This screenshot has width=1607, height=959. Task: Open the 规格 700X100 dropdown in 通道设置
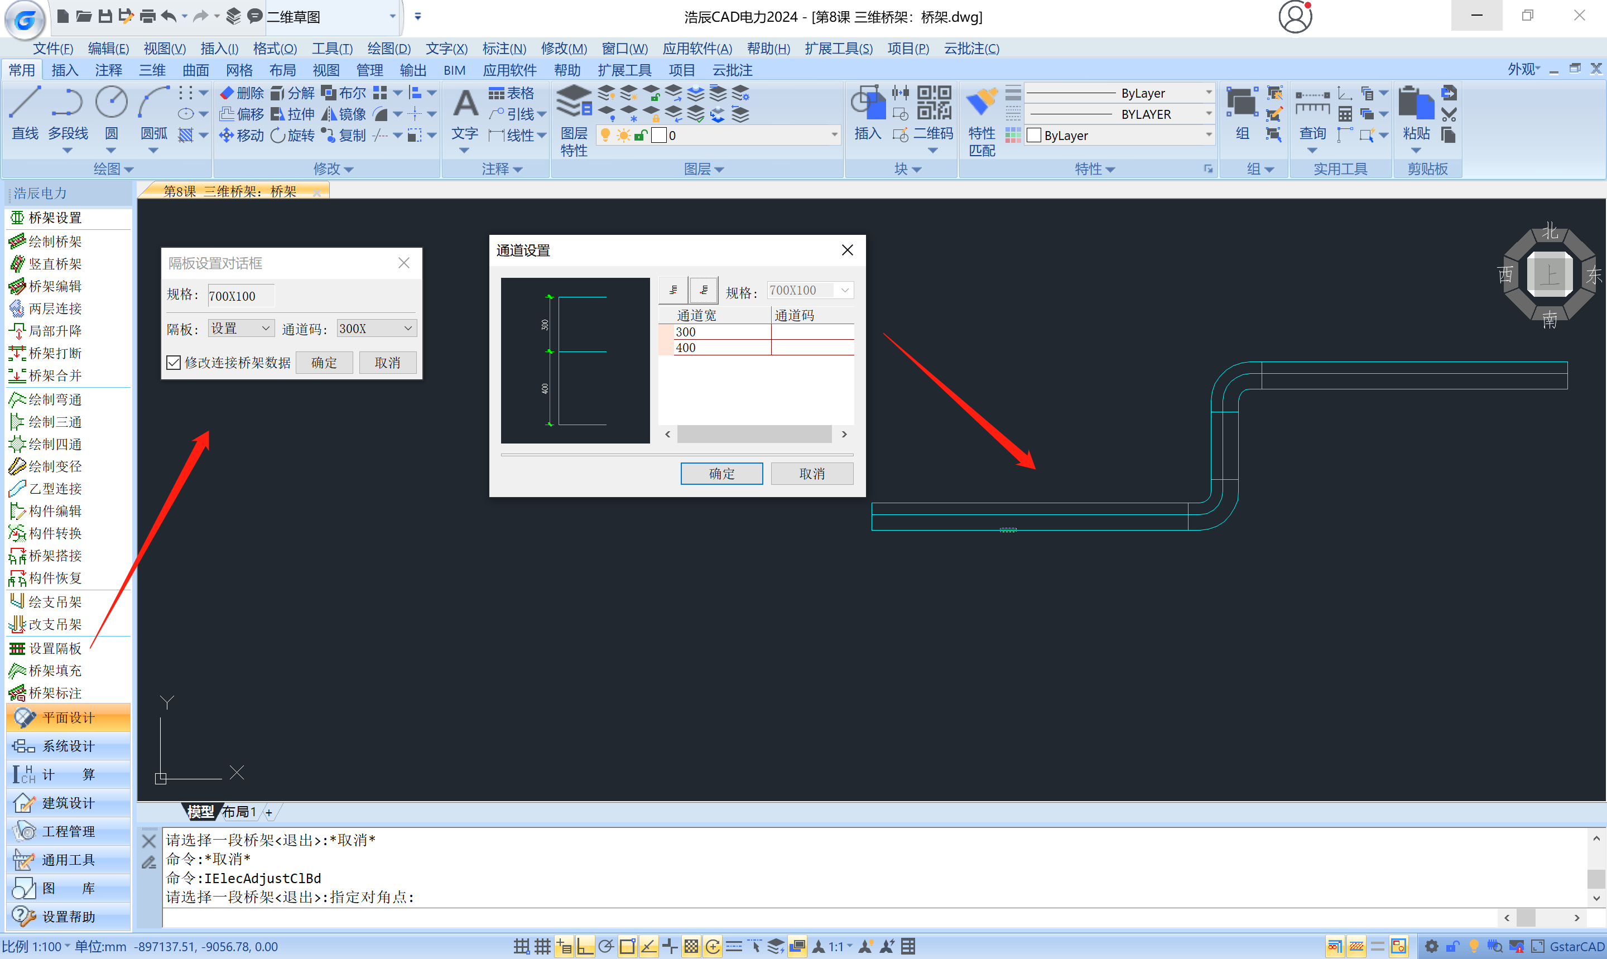point(845,290)
